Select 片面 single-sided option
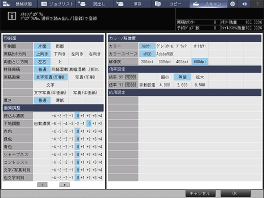Viewport: 264px width, 198px height. click(x=42, y=46)
